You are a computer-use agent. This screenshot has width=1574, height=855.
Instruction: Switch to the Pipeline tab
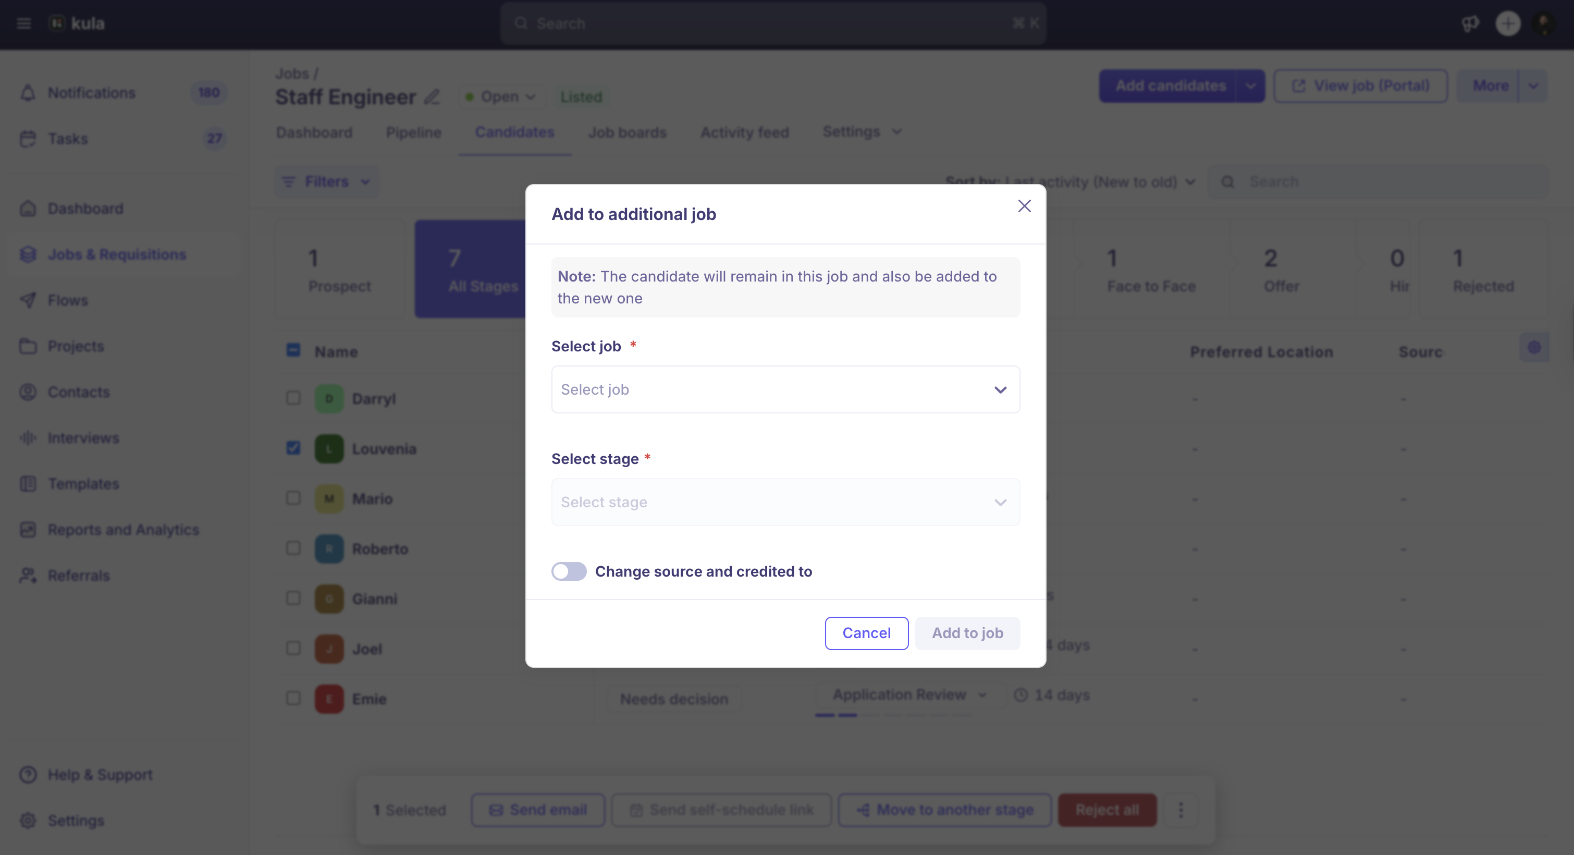(x=413, y=132)
